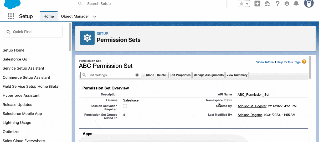Open Commerce Setup Assistant

pyautogui.click(x=26, y=77)
